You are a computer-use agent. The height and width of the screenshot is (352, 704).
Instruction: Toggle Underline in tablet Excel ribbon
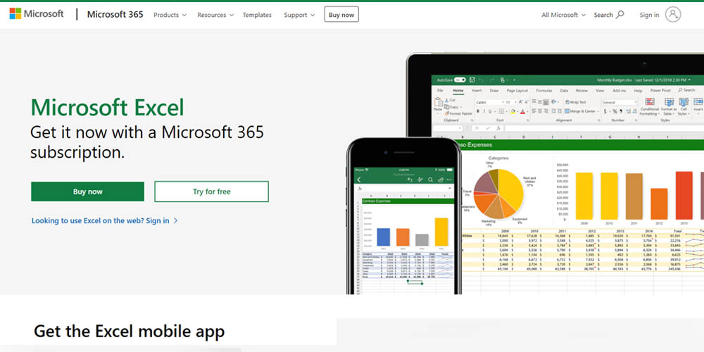490,111
